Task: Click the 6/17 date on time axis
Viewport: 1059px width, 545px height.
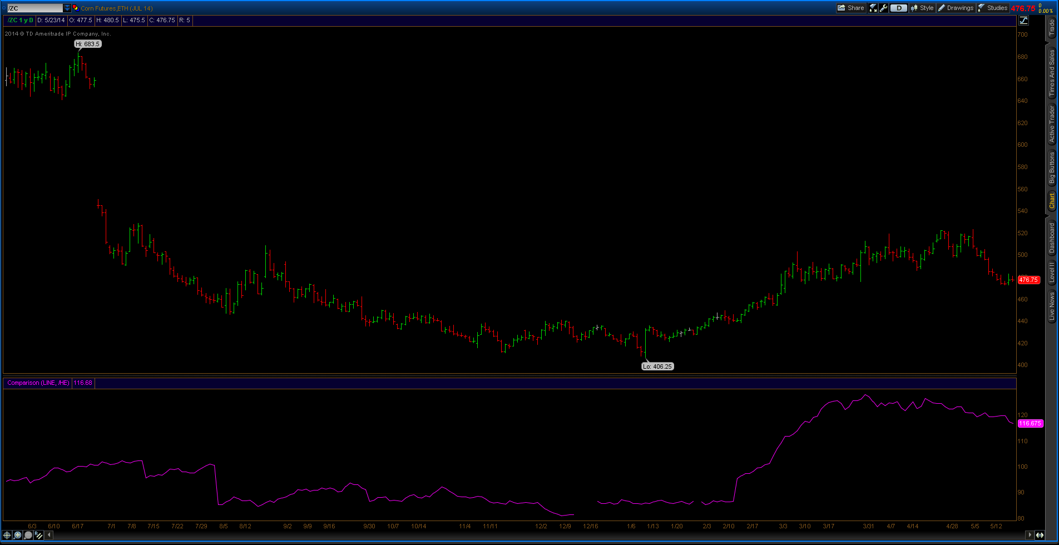Action: 78,526
